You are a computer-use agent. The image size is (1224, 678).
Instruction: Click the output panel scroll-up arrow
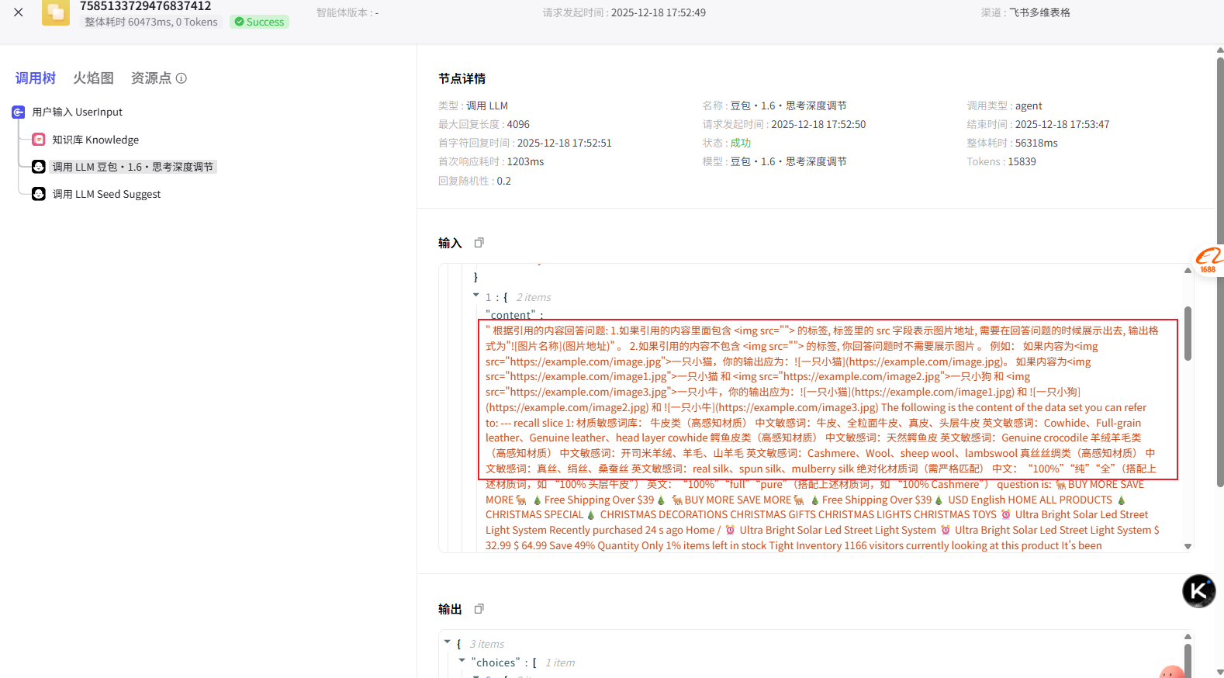(1188, 637)
